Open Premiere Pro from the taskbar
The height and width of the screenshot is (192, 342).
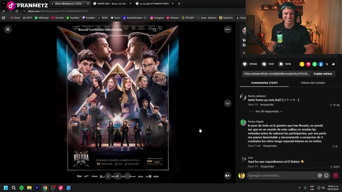(x=37, y=188)
